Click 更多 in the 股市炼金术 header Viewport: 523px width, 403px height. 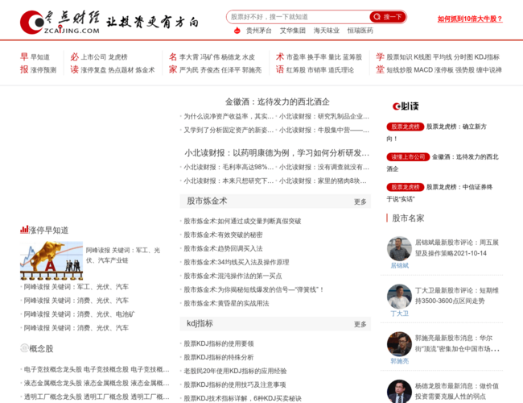(360, 201)
